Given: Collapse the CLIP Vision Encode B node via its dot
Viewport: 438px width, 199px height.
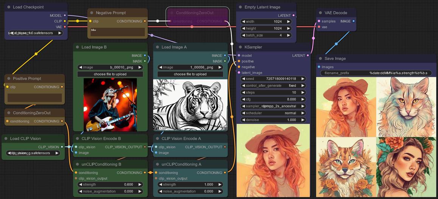Looking at the screenshot, I should click(77, 138).
